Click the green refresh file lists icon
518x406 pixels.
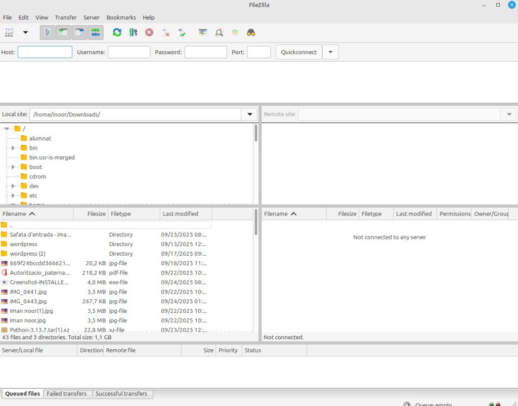117,32
